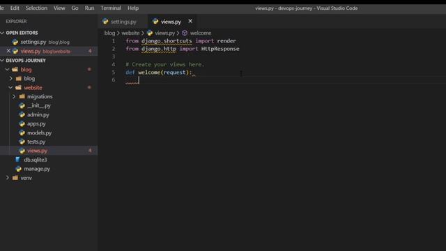Click the welcome function name on line 5
446x251 pixels.
tap(149, 73)
